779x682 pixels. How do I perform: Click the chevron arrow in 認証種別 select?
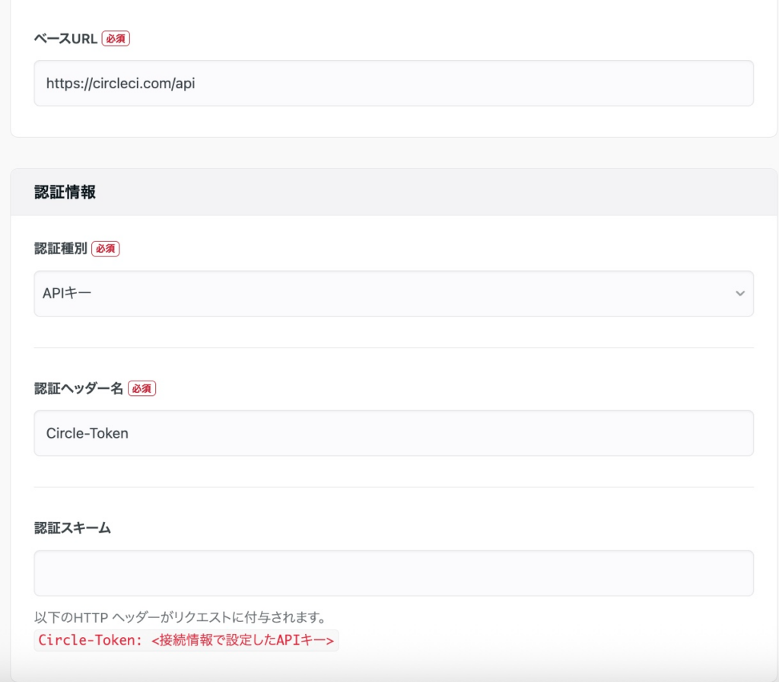(739, 293)
